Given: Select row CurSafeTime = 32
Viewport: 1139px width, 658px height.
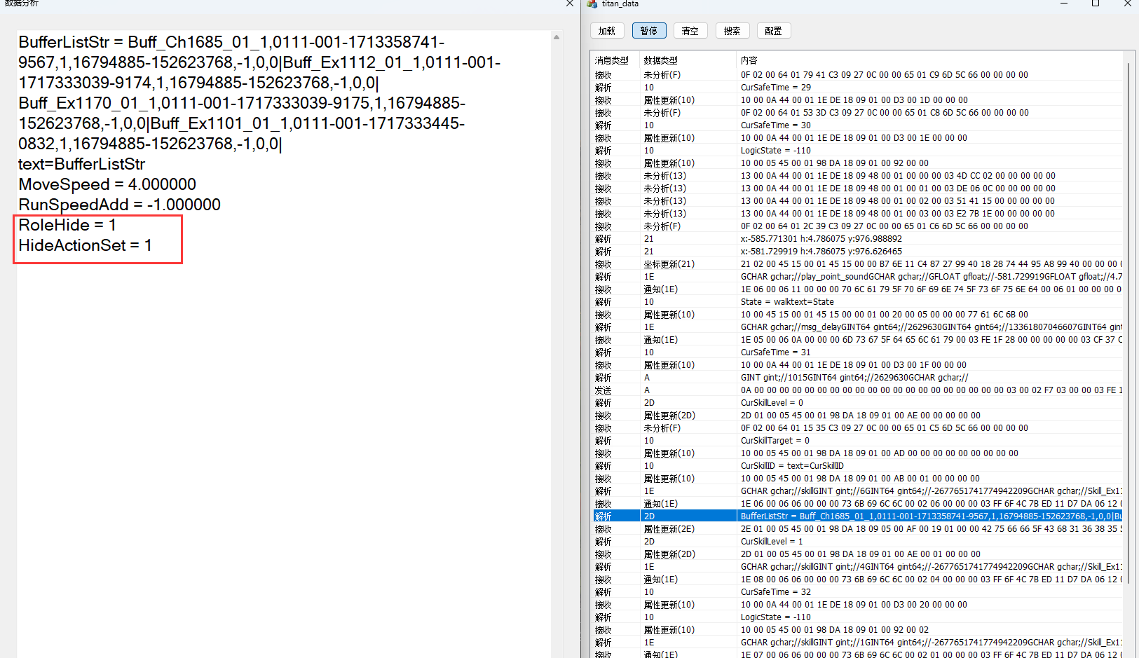Looking at the screenshot, I should [858, 592].
